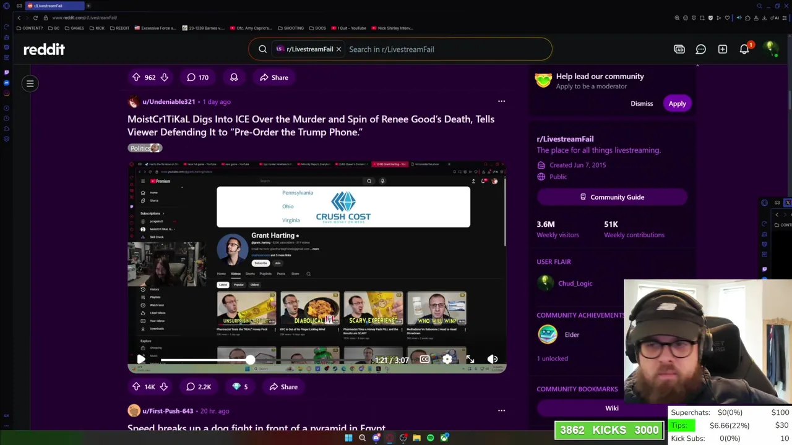The image size is (792, 445).
Task: Open options menu for u/Undeniable321's post
Action: (501, 101)
